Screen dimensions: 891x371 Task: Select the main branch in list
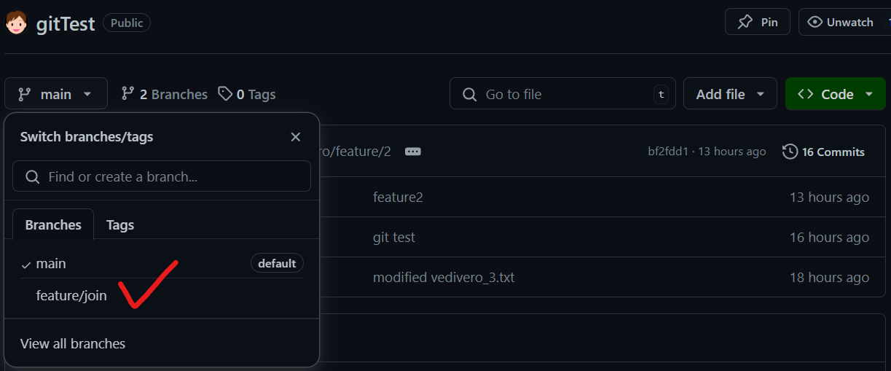(51, 264)
